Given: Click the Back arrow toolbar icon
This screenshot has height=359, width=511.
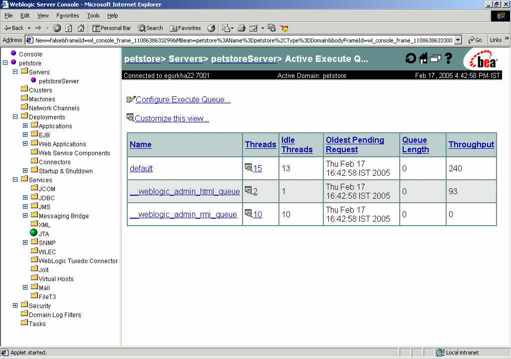Looking at the screenshot, I should coord(7,28).
